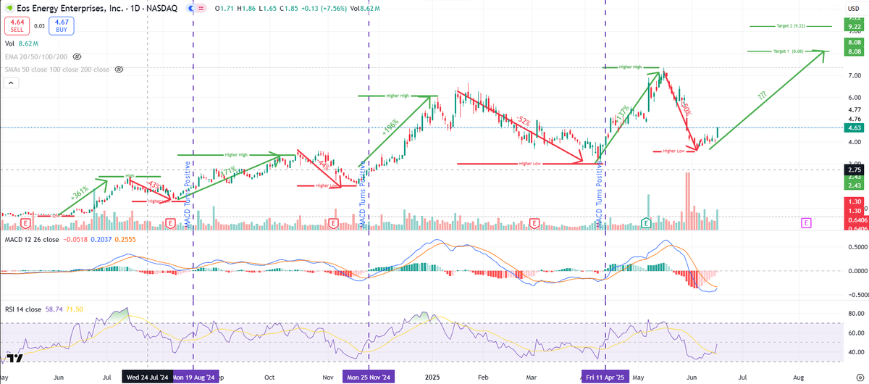Collapse the indicator legend with chevron button
Viewport: 869px width, 384px height.
pyautogui.click(x=11, y=83)
